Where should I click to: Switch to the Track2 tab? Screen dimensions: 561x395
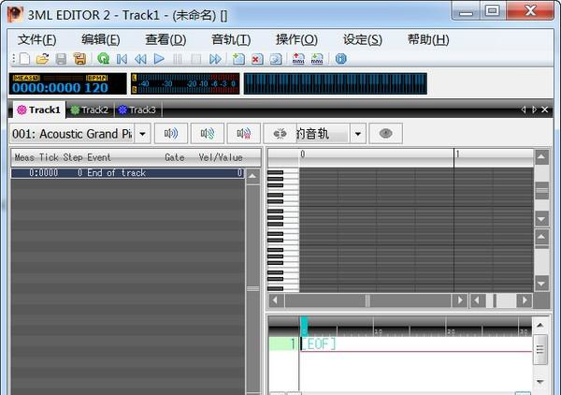point(90,110)
